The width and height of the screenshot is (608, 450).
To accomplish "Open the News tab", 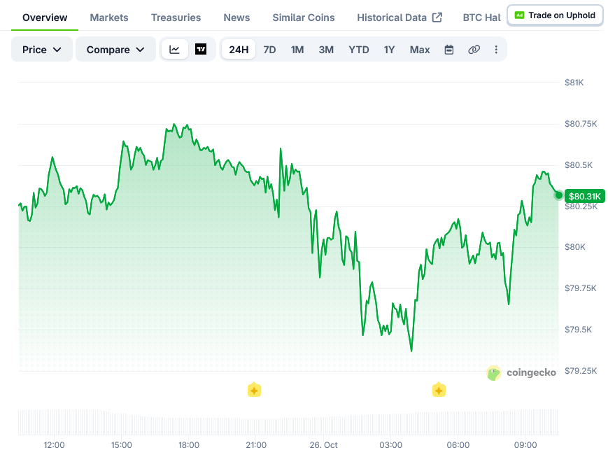I will pos(236,17).
